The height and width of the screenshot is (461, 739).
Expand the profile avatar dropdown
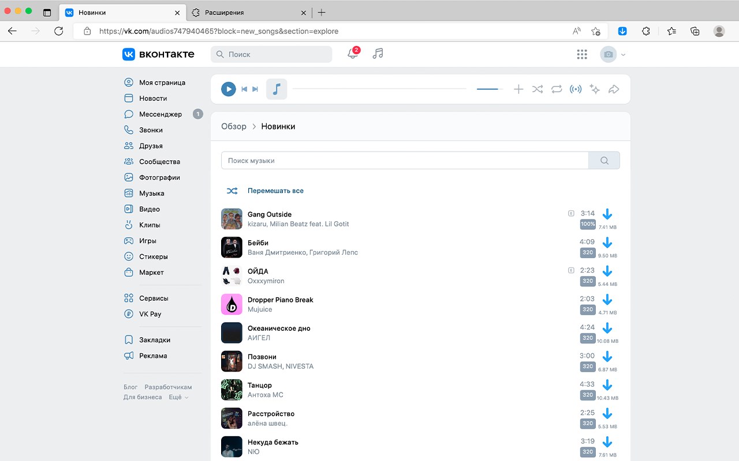click(x=613, y=55)
